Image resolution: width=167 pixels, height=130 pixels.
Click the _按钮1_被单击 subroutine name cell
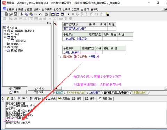(x=72, y=52)
